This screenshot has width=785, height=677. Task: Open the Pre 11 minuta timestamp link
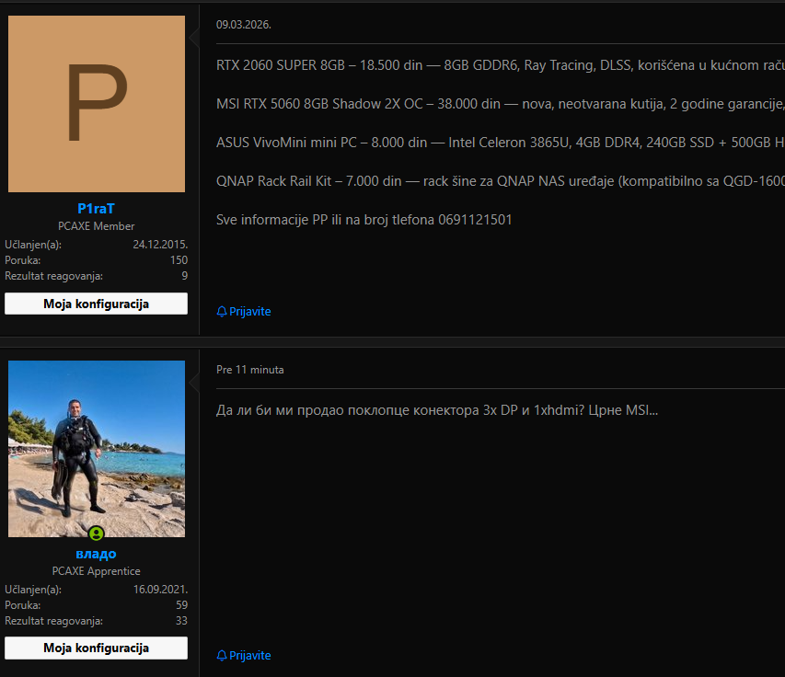pos(249,370)
